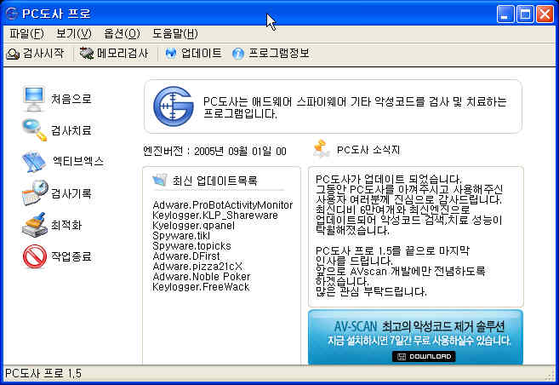The width and height of the screenshot is (559, 385).
Task: Click the 처음으로 home monitor icon
Action: click(34, 99)
